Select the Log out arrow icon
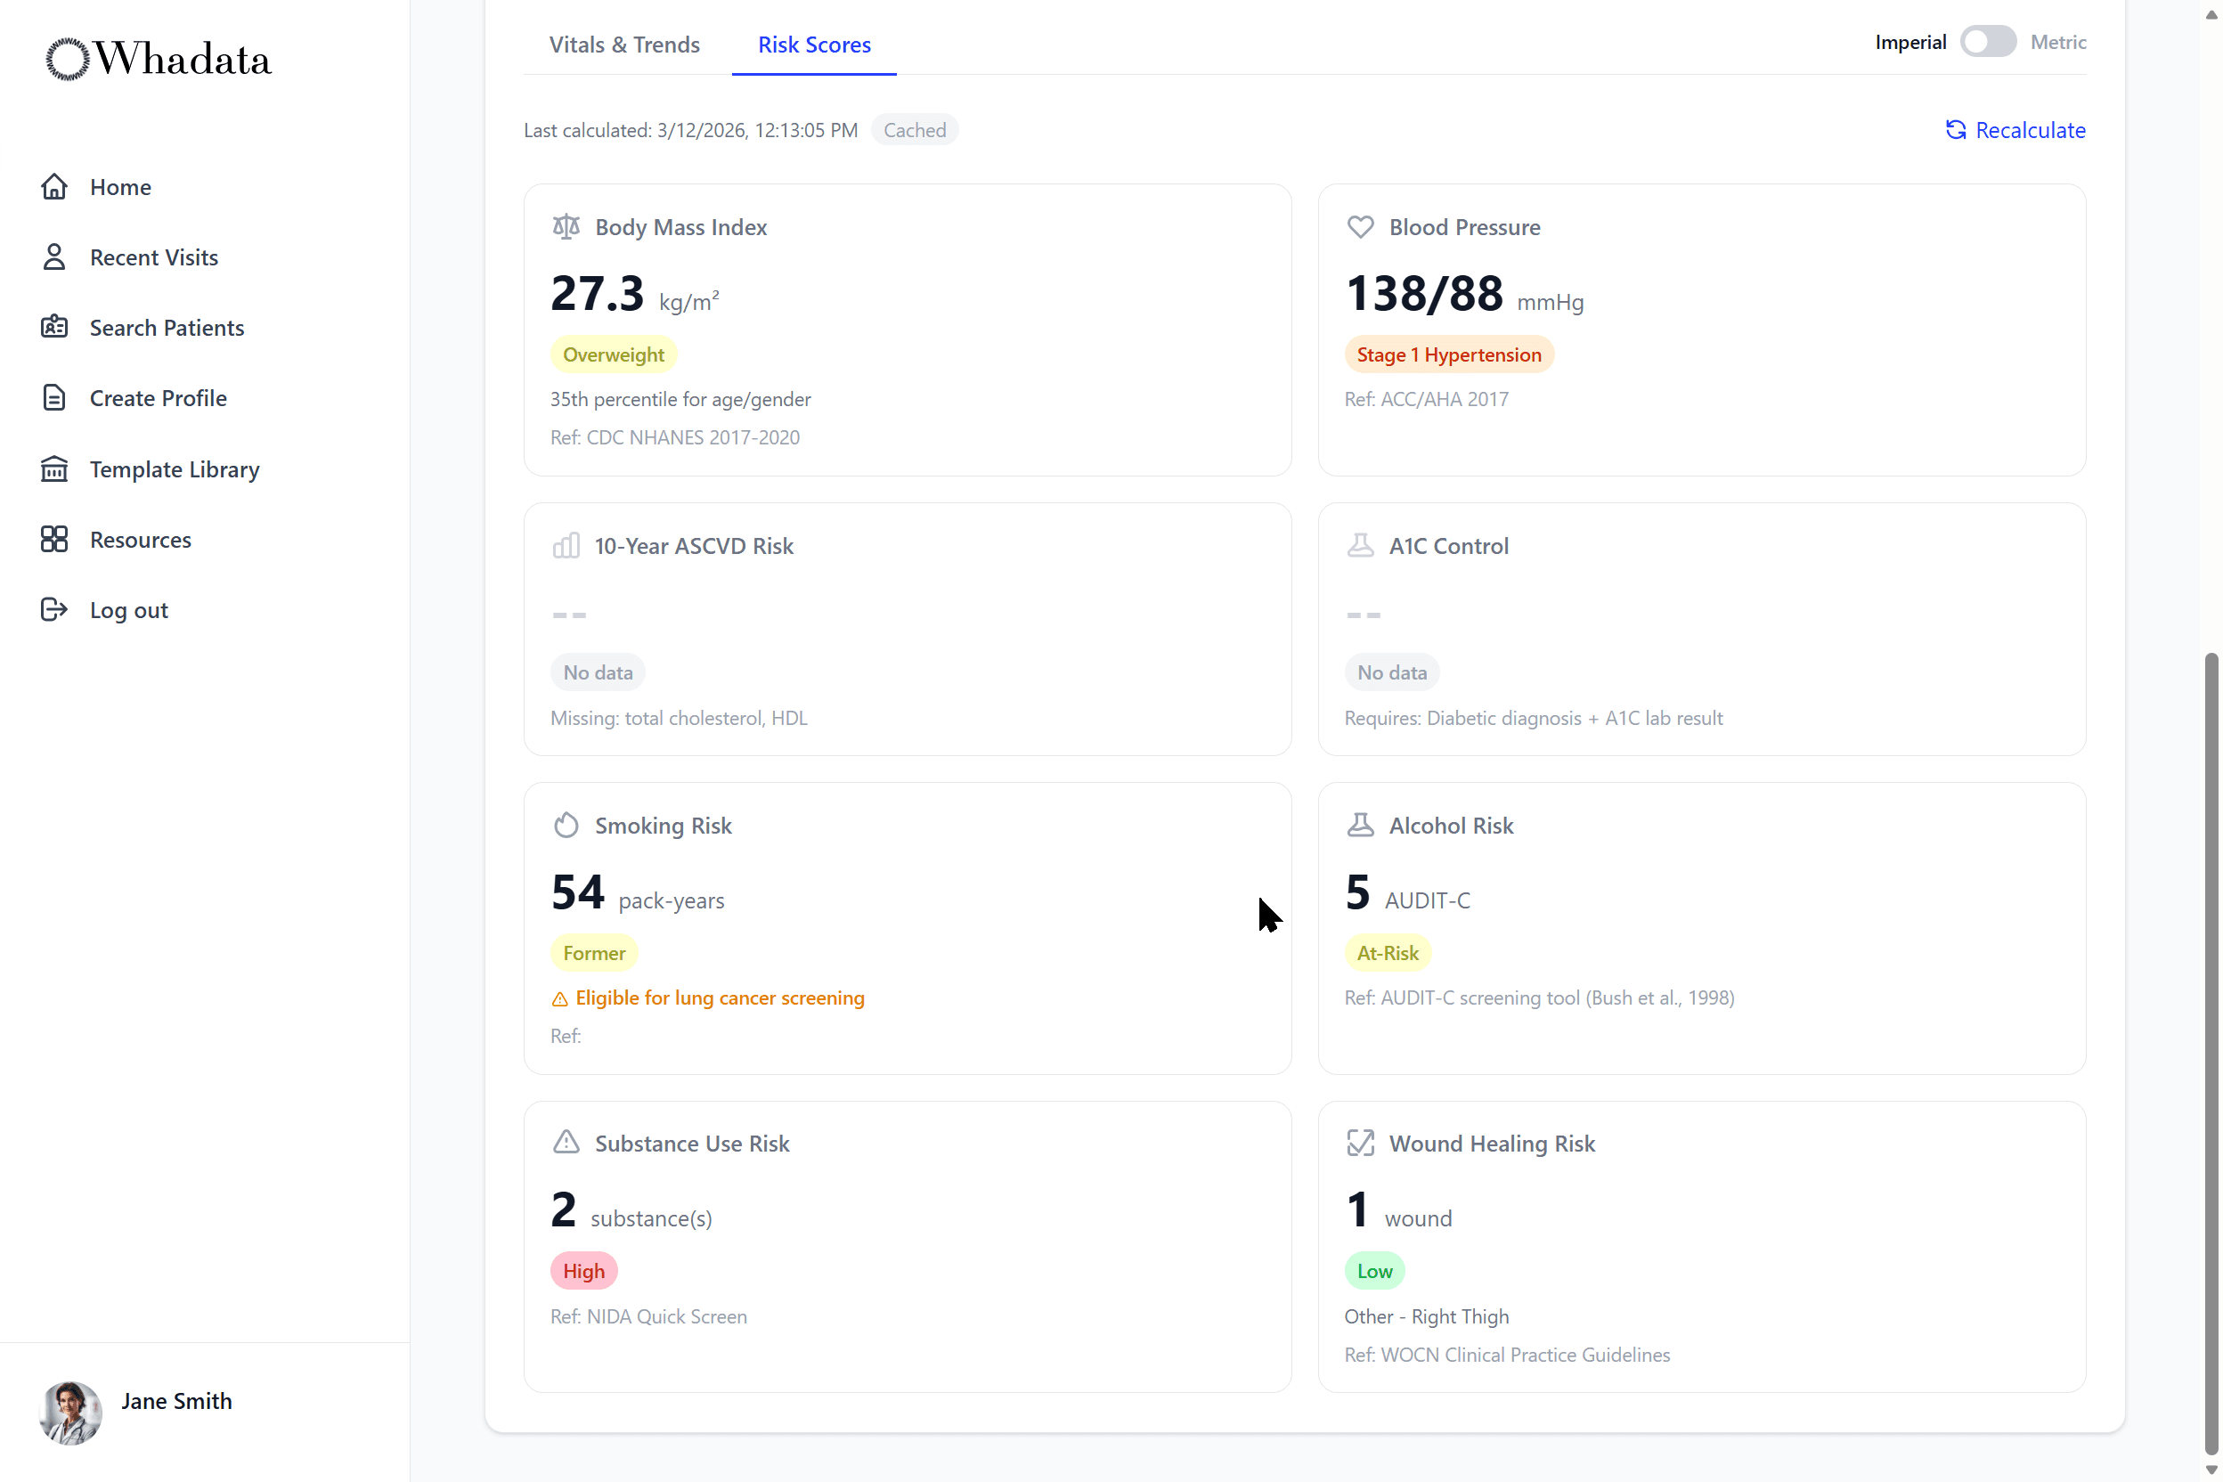The width and height of the screenshot is (2223, 1482). coord(53,609)
